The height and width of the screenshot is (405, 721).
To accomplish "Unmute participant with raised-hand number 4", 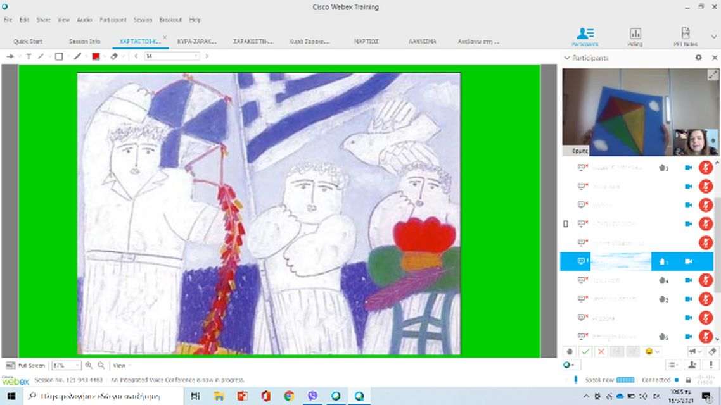I will coord(705,280).
